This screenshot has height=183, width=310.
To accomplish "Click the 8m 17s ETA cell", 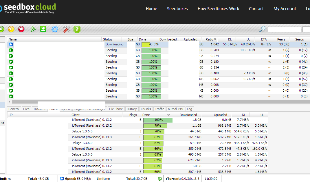I will tap(266, 45).
